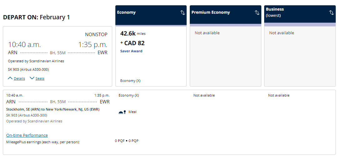Click the 0 PQF • 0 PQP earnings value

(127, 141)
